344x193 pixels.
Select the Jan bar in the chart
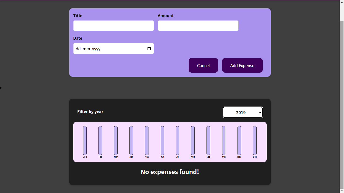click(85, 141)
